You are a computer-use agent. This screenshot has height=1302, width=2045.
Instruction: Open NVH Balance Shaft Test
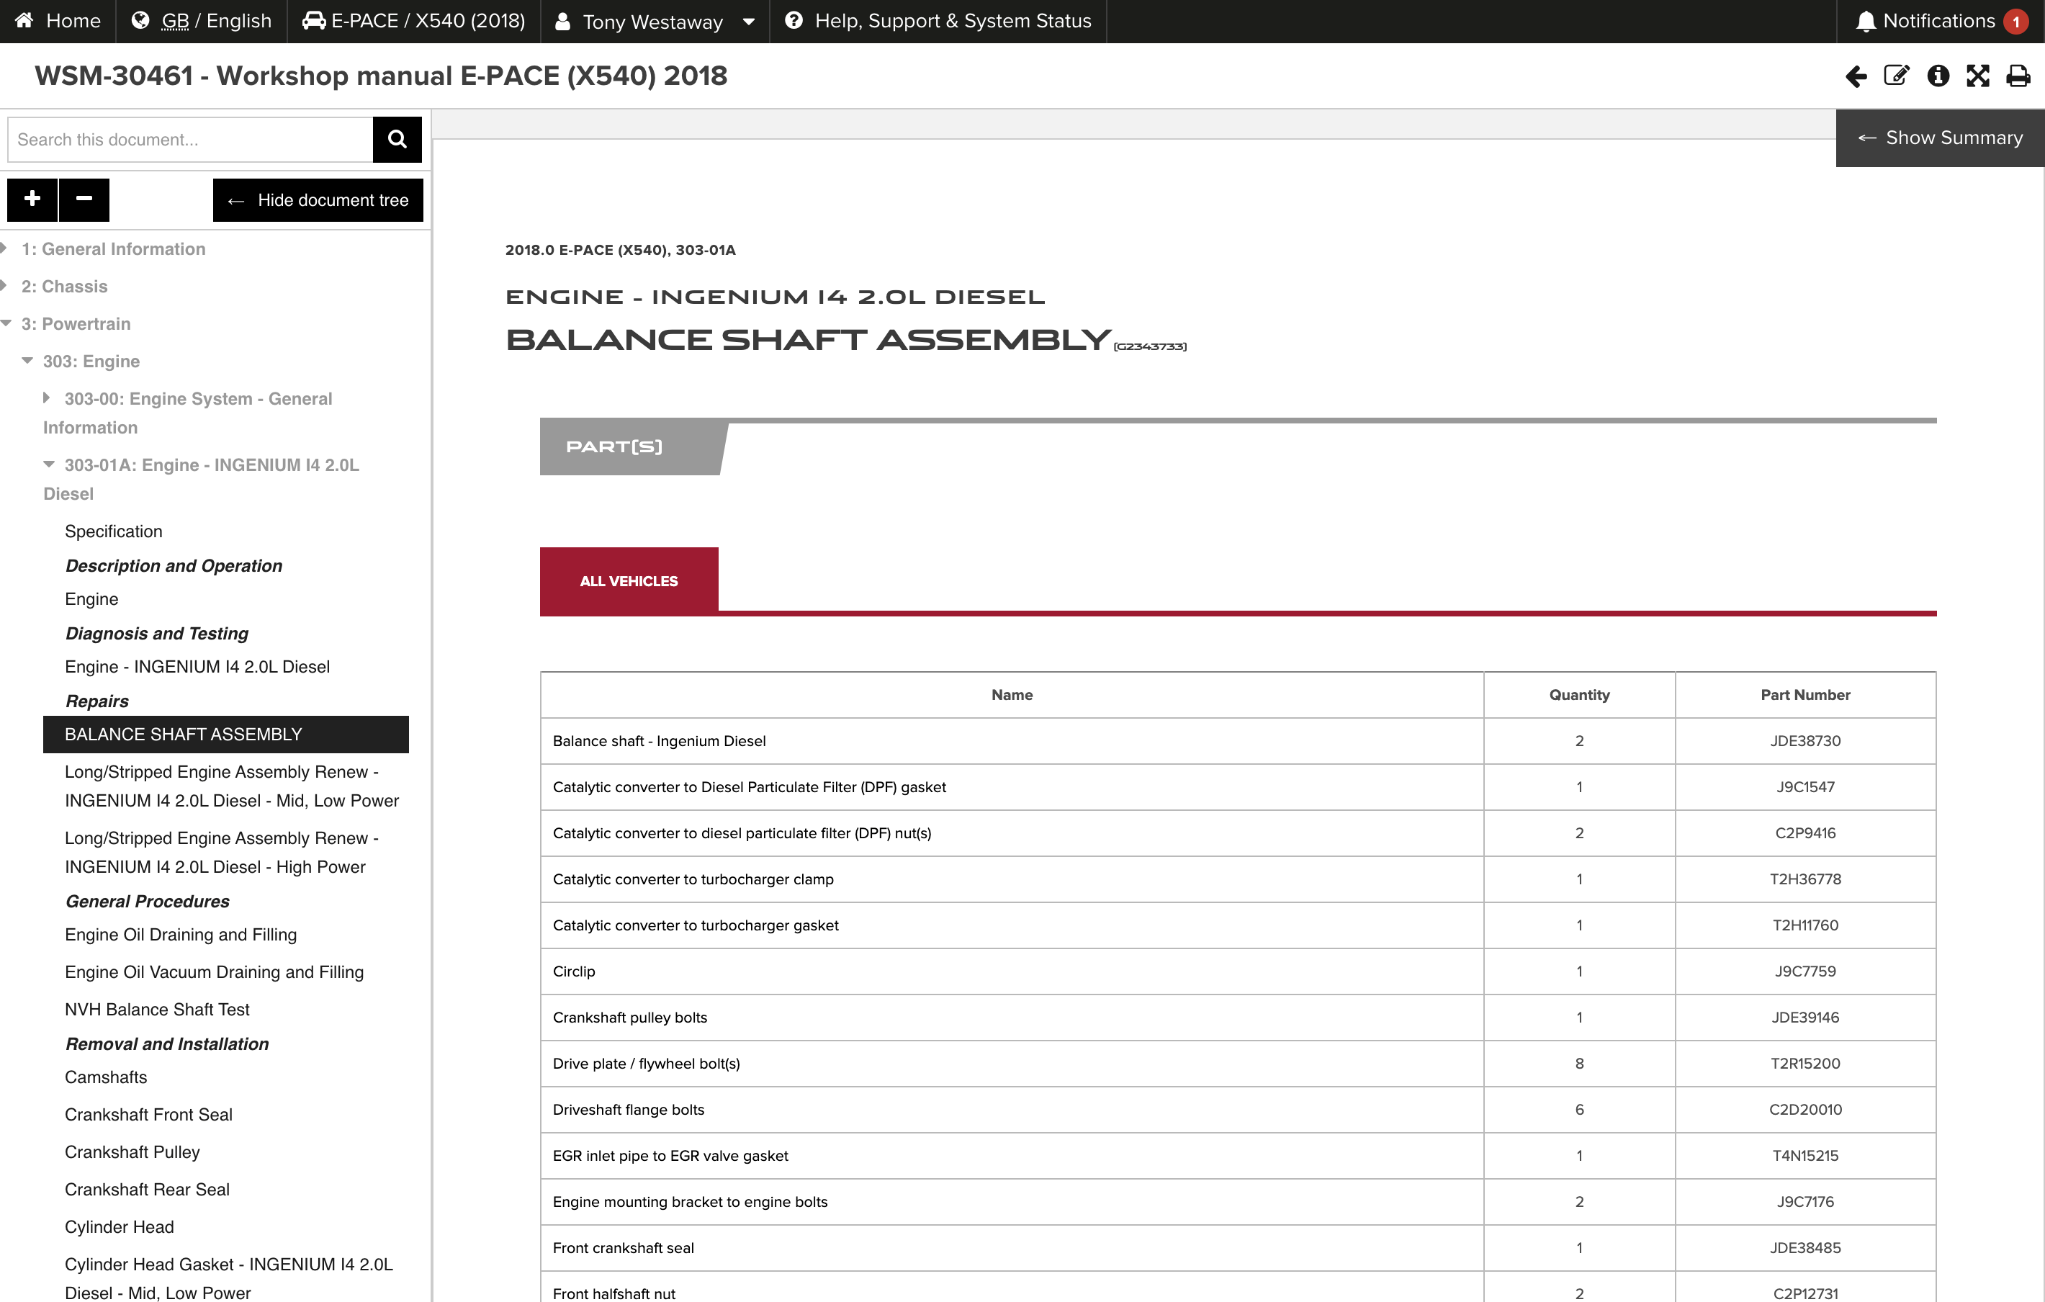pos(157,1010)
